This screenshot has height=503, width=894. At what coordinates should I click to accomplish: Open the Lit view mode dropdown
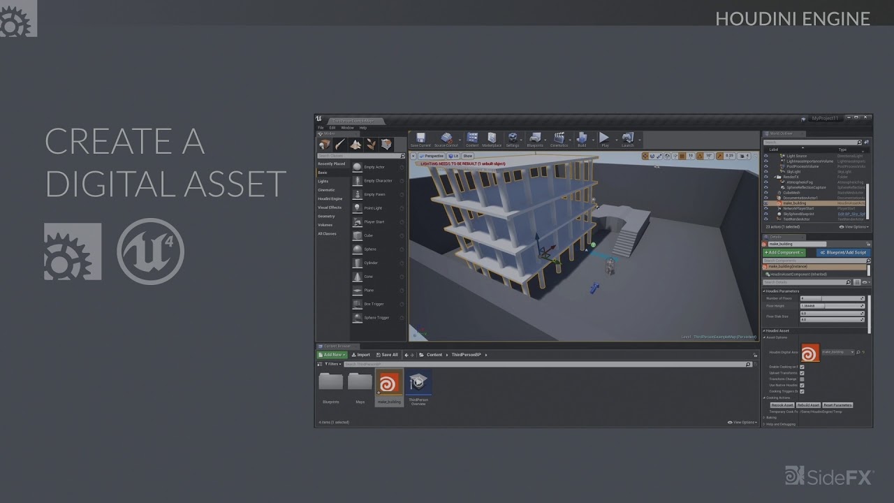(453, 156)
